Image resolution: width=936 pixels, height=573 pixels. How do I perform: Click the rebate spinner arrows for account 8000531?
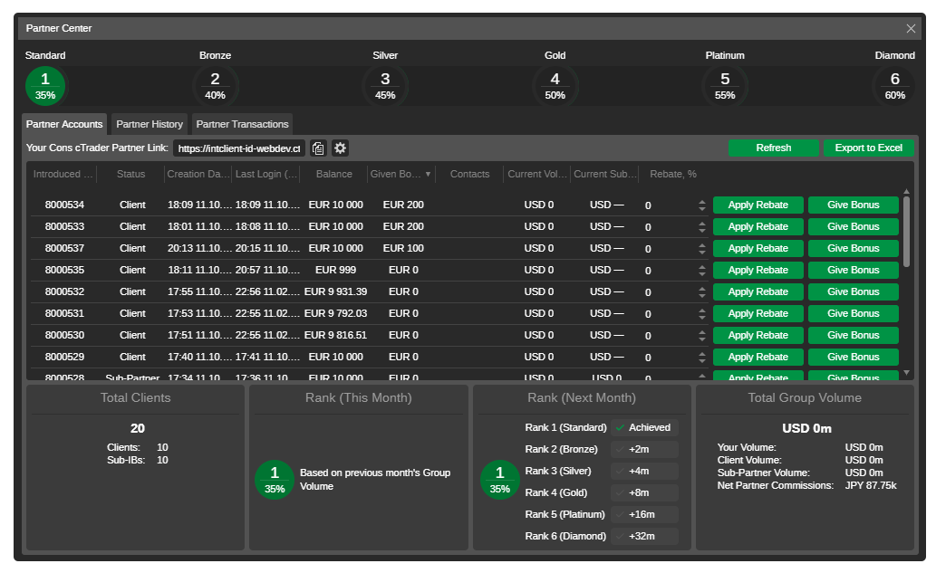(x=702, y=314)
